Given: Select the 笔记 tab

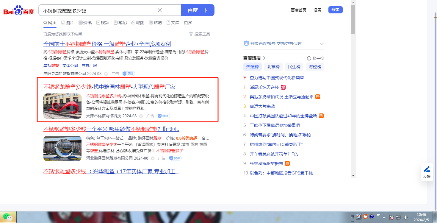Looking at the screenshot, I should coord(120,23).
